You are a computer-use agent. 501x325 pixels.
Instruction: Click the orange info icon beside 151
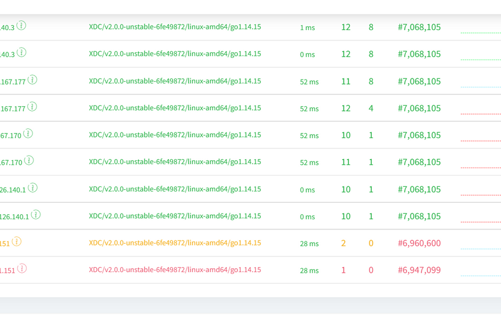click(17, 241)
